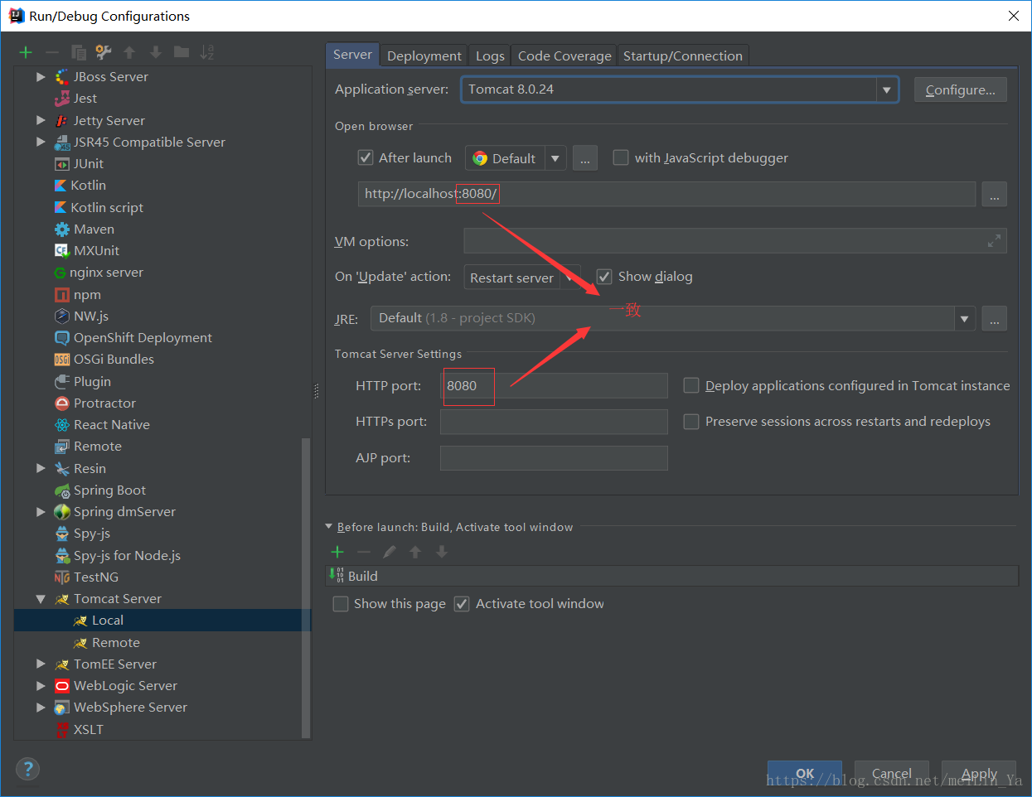Switch to the Deployment tab
The width and height of the screenshot is (1032, 797).
pos(424,56)
